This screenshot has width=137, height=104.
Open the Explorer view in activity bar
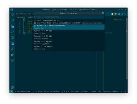click(12, 15)
